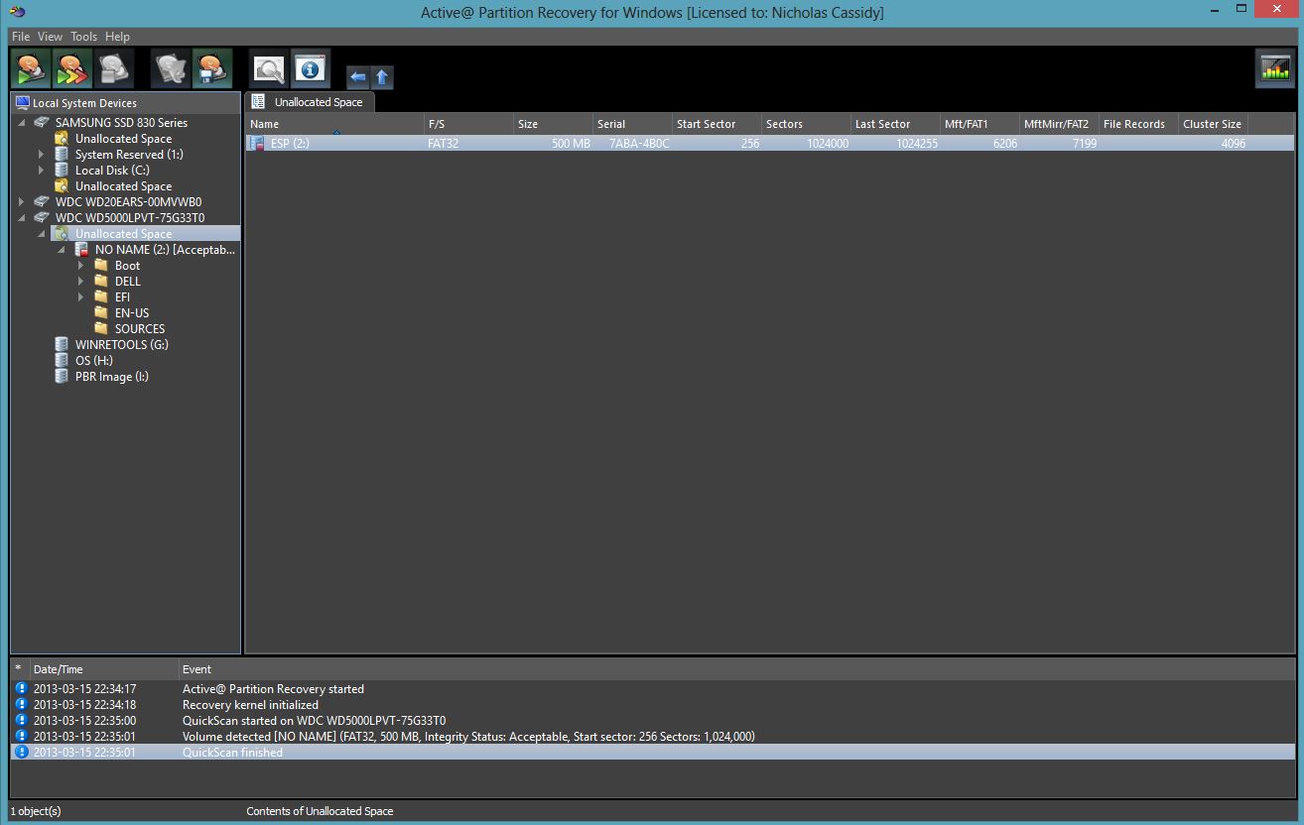Screen dimensions: 1304x825
Task: Open the Tools menu
Action: (x=83, y=37)
